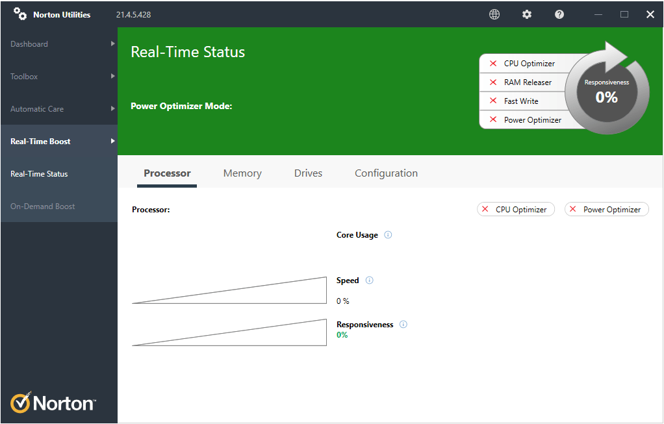Click the info icon beside Core Usage
The width and height of the screenshot is (664, 424).
click(x=388, y=235)
